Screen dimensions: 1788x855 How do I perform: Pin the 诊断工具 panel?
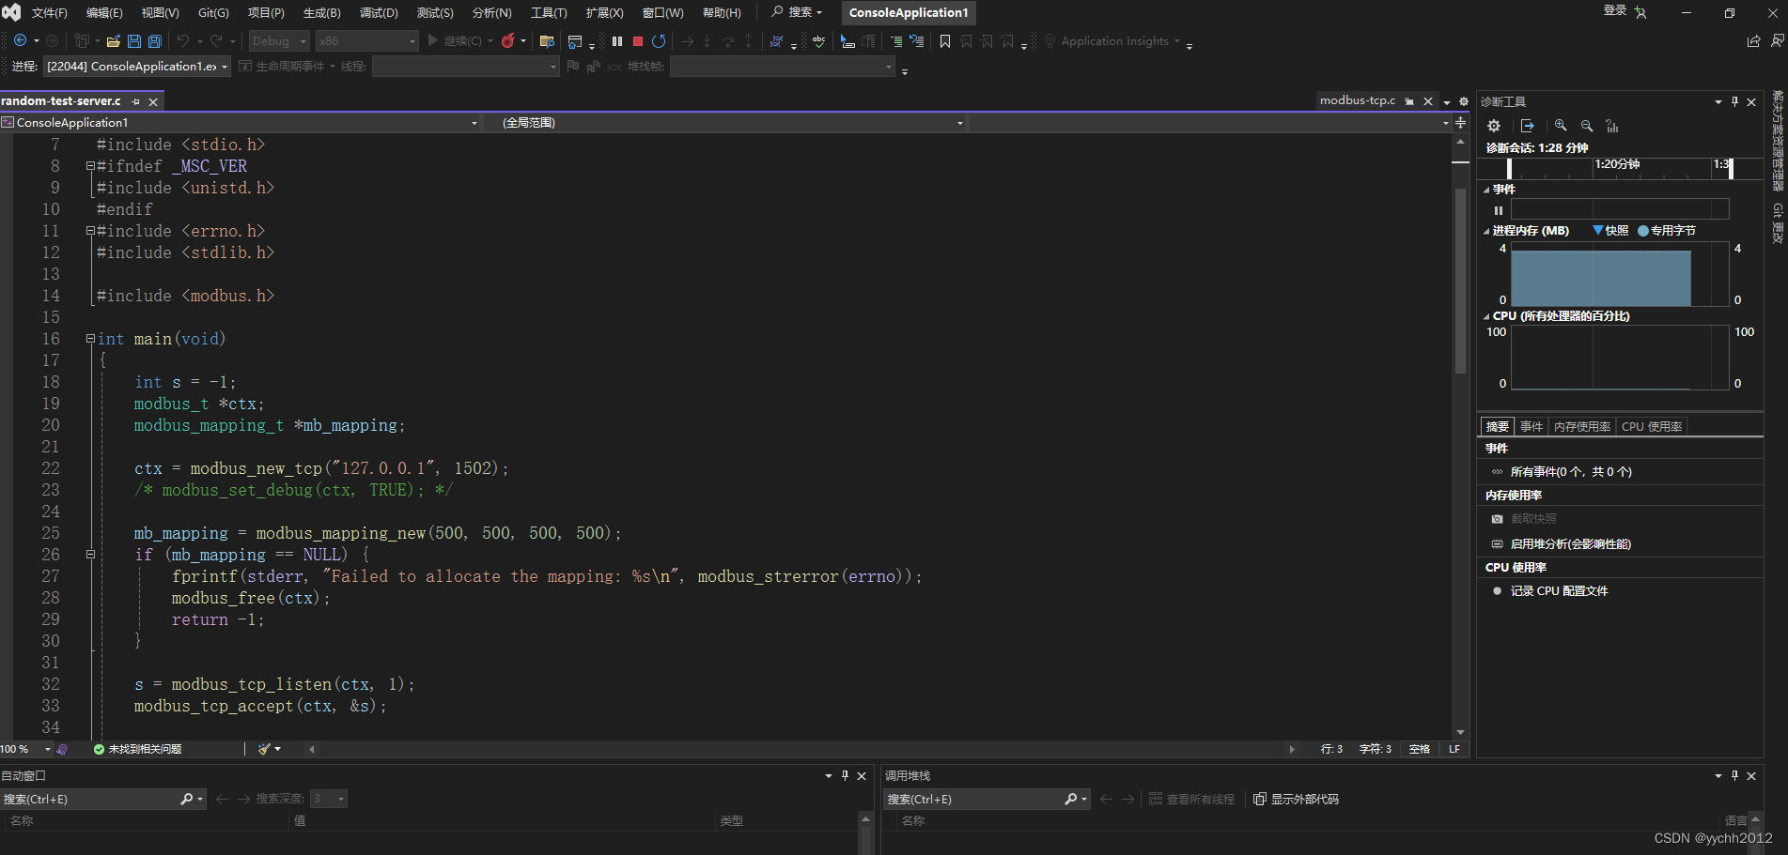click(1734, 101)
